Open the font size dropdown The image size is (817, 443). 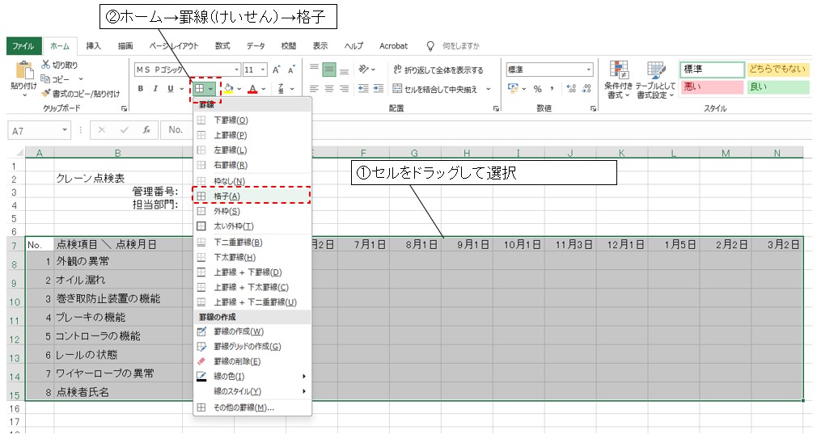pyautogui.click(x=262, y=70)
